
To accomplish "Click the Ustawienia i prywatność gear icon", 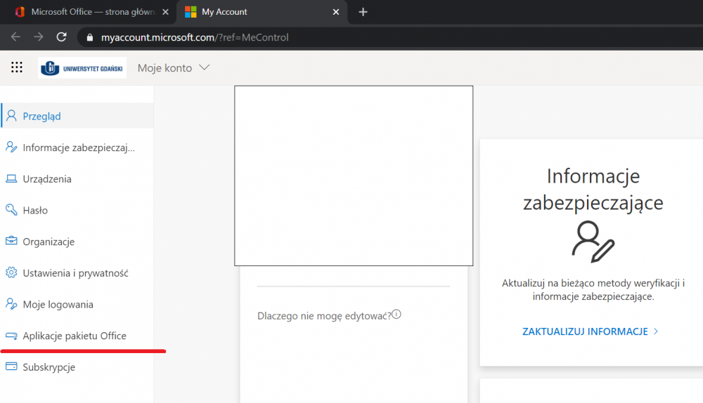I will [11, 273].
